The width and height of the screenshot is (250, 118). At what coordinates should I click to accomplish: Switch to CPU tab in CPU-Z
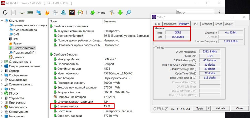coord(157,24)
